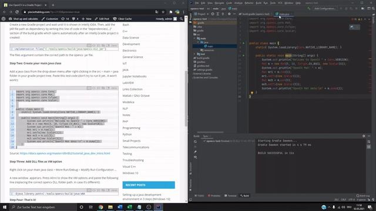Click the WordPress logo in admin bar
The width and height of the screenshot is (376, 211).
[x=4, y=19]
